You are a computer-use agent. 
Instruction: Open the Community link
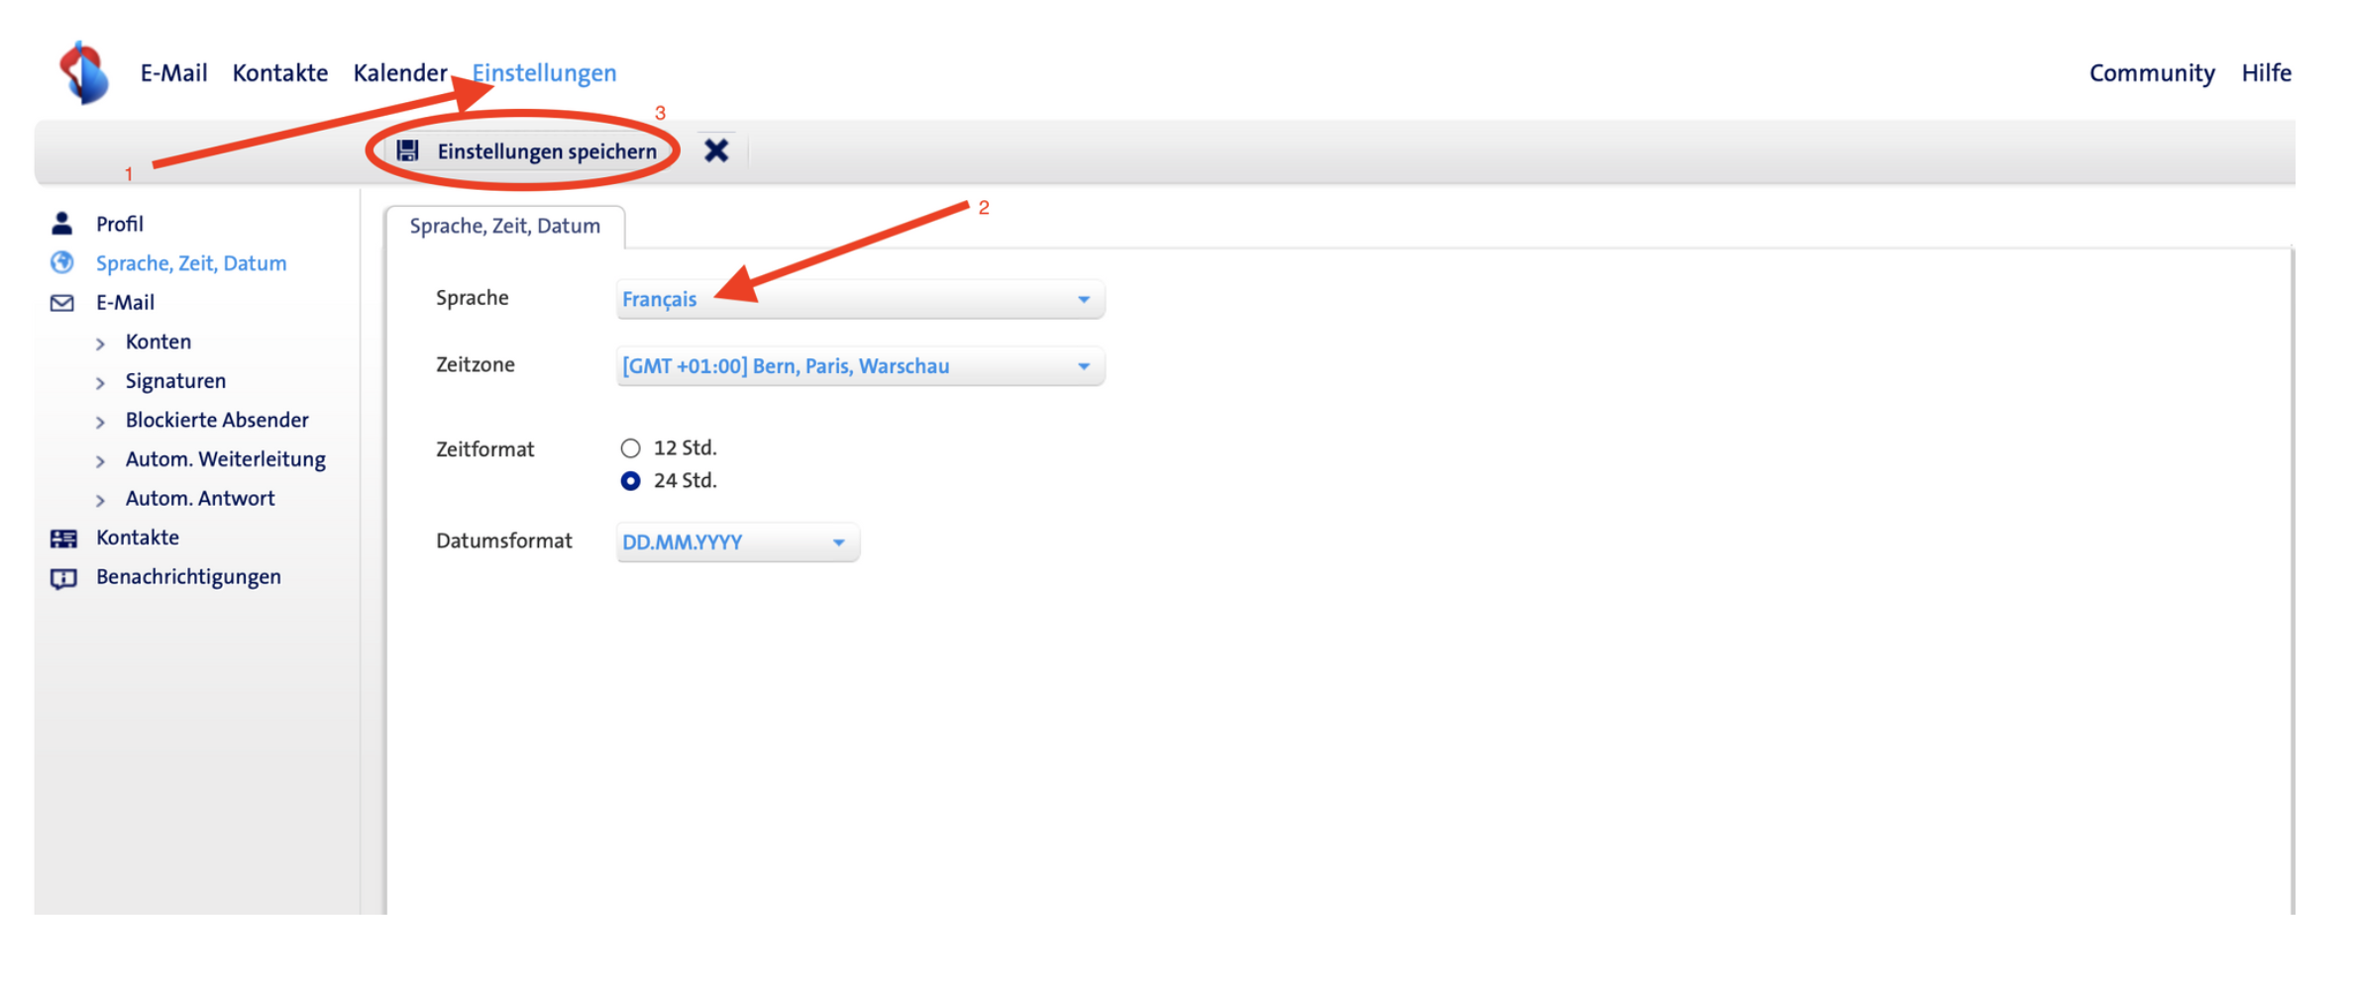pos(2151,73)
